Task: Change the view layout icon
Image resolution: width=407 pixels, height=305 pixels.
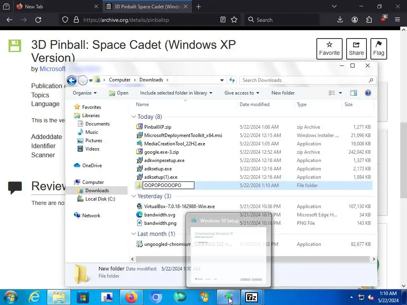Action: tap(332, 93)
